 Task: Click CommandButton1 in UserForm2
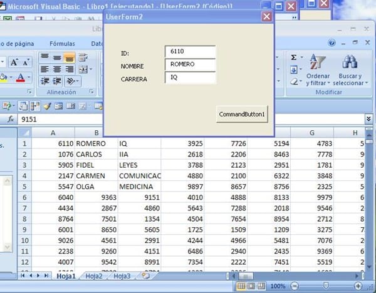pos(242,115)
